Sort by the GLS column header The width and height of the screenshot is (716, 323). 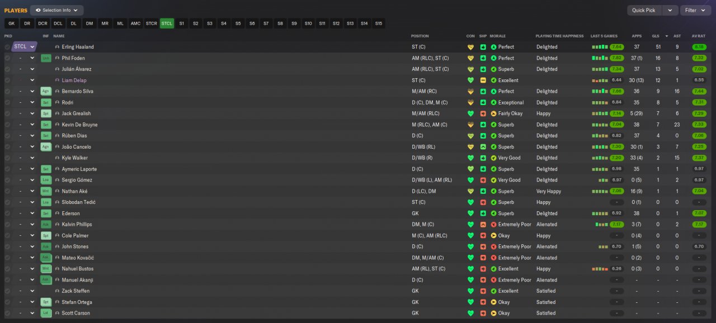(656, 36)
